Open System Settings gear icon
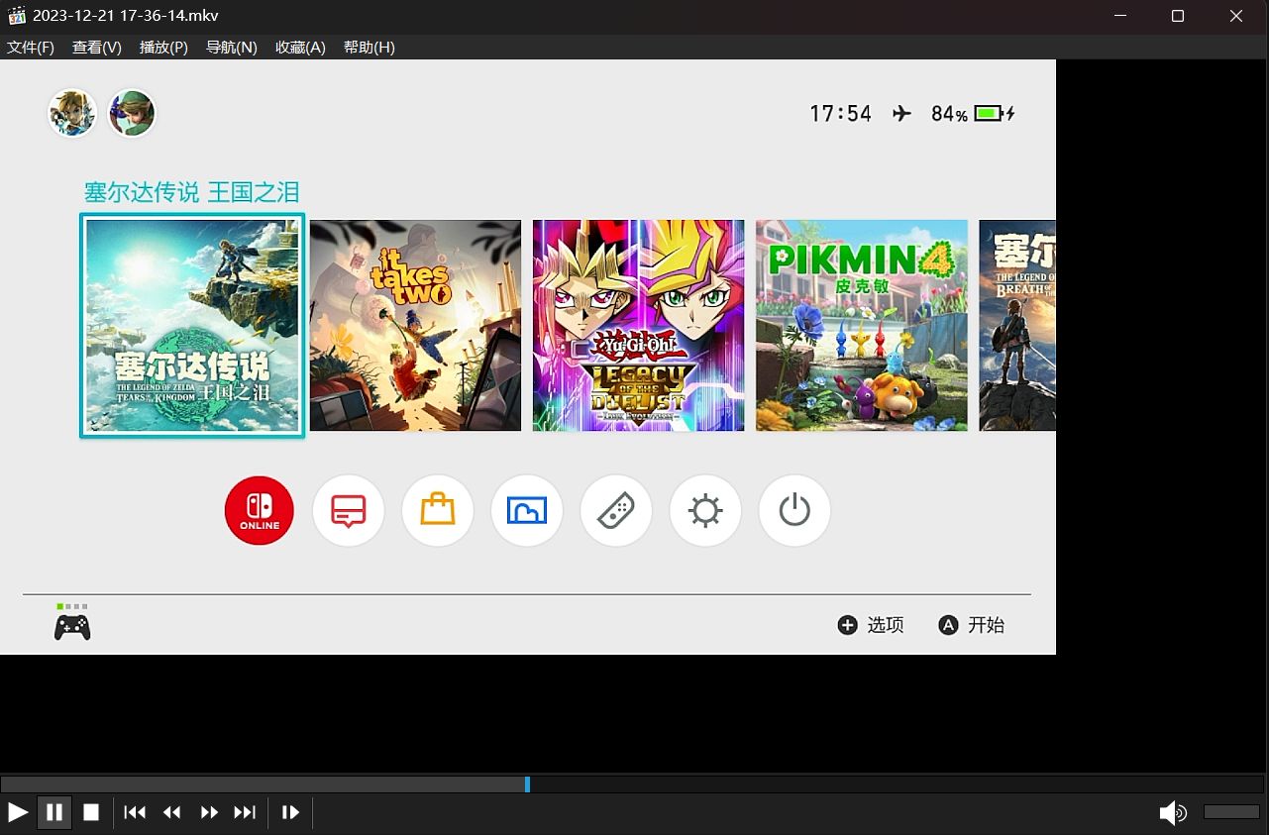1269x835 pixels. tap(705, 511)
